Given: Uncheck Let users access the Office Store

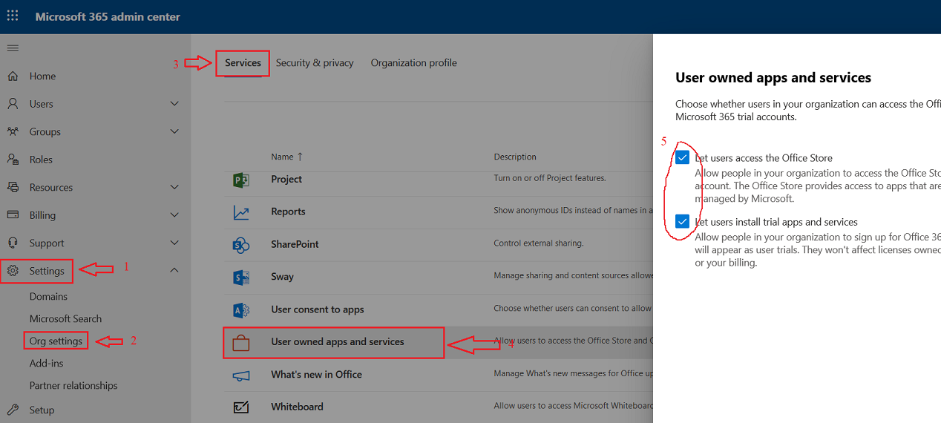Looking at the screenshot, I should (x=683, y=157).
